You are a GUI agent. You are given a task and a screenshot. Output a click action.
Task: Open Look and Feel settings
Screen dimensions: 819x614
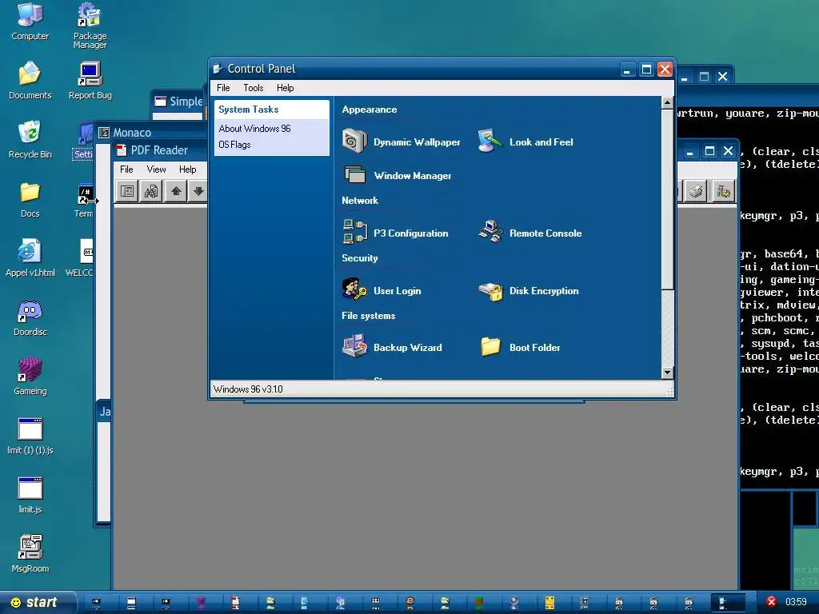[525, 142]
